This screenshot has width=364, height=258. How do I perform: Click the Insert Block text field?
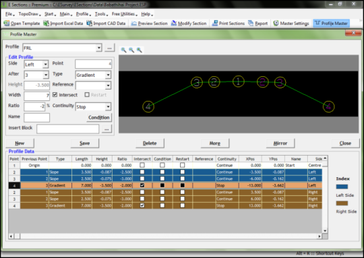(68, 129)
